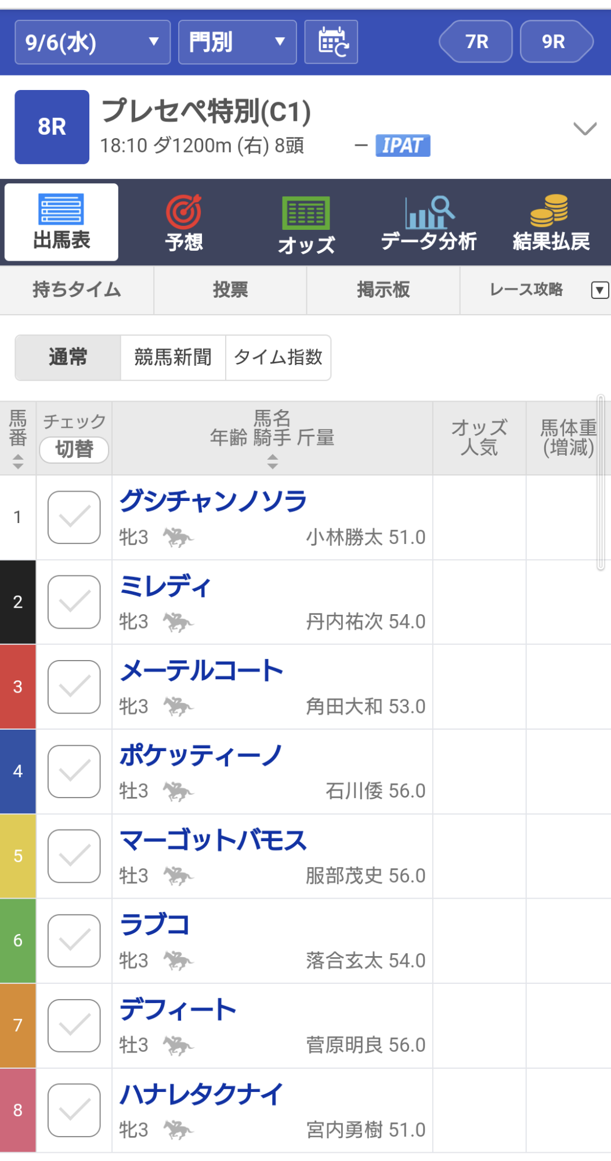611x1161 pixels.
Task: Open the オッズ table icon
Action: click(x=306, y=213)
